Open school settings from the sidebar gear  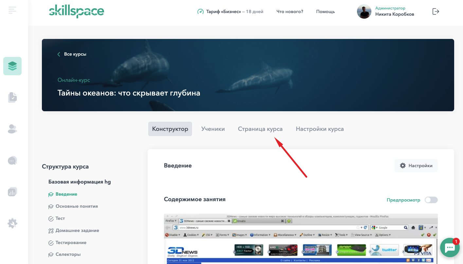tap(12, 223)
